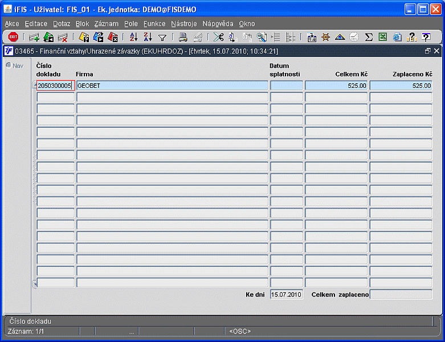Toggle the Nav radio button

pyautogui.click(x=9, y=66)
